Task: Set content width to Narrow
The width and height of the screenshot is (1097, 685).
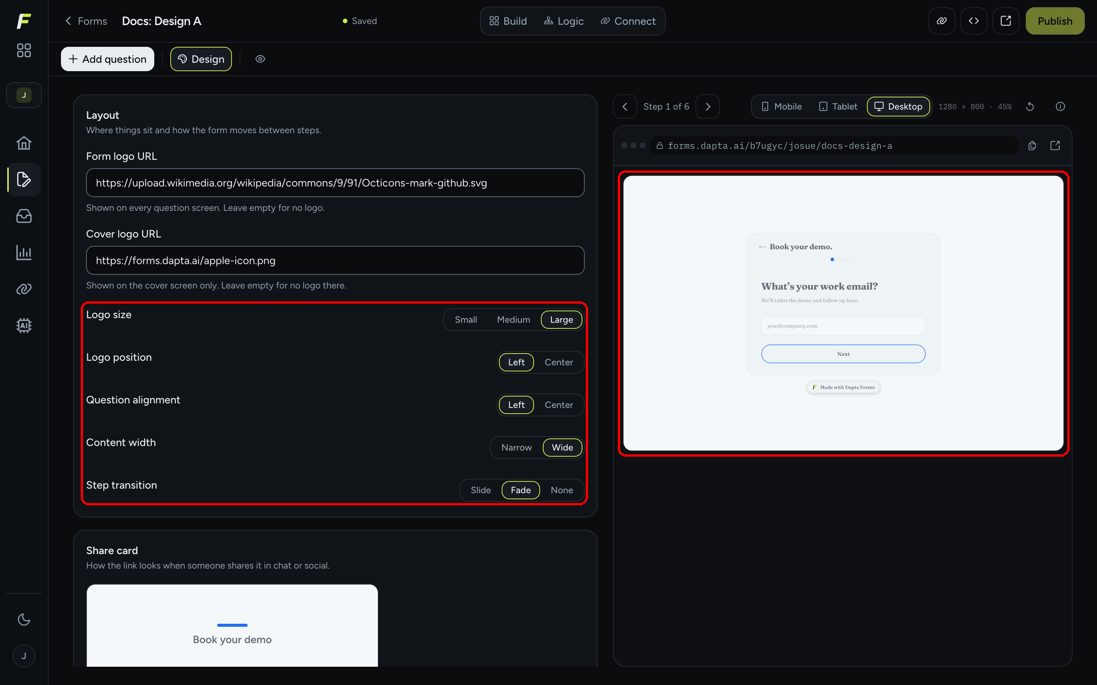Action: tap(517, 448)
